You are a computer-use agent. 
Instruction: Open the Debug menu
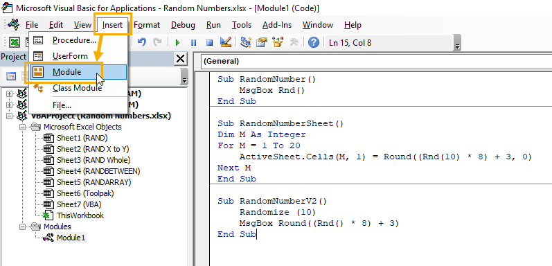183,25
